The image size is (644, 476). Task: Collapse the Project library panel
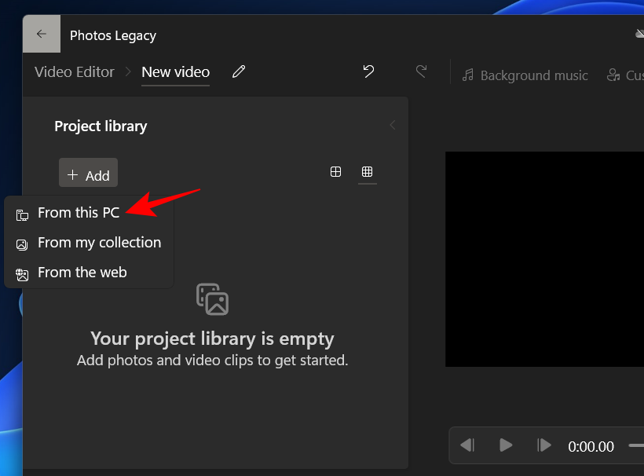coord(392,125)
